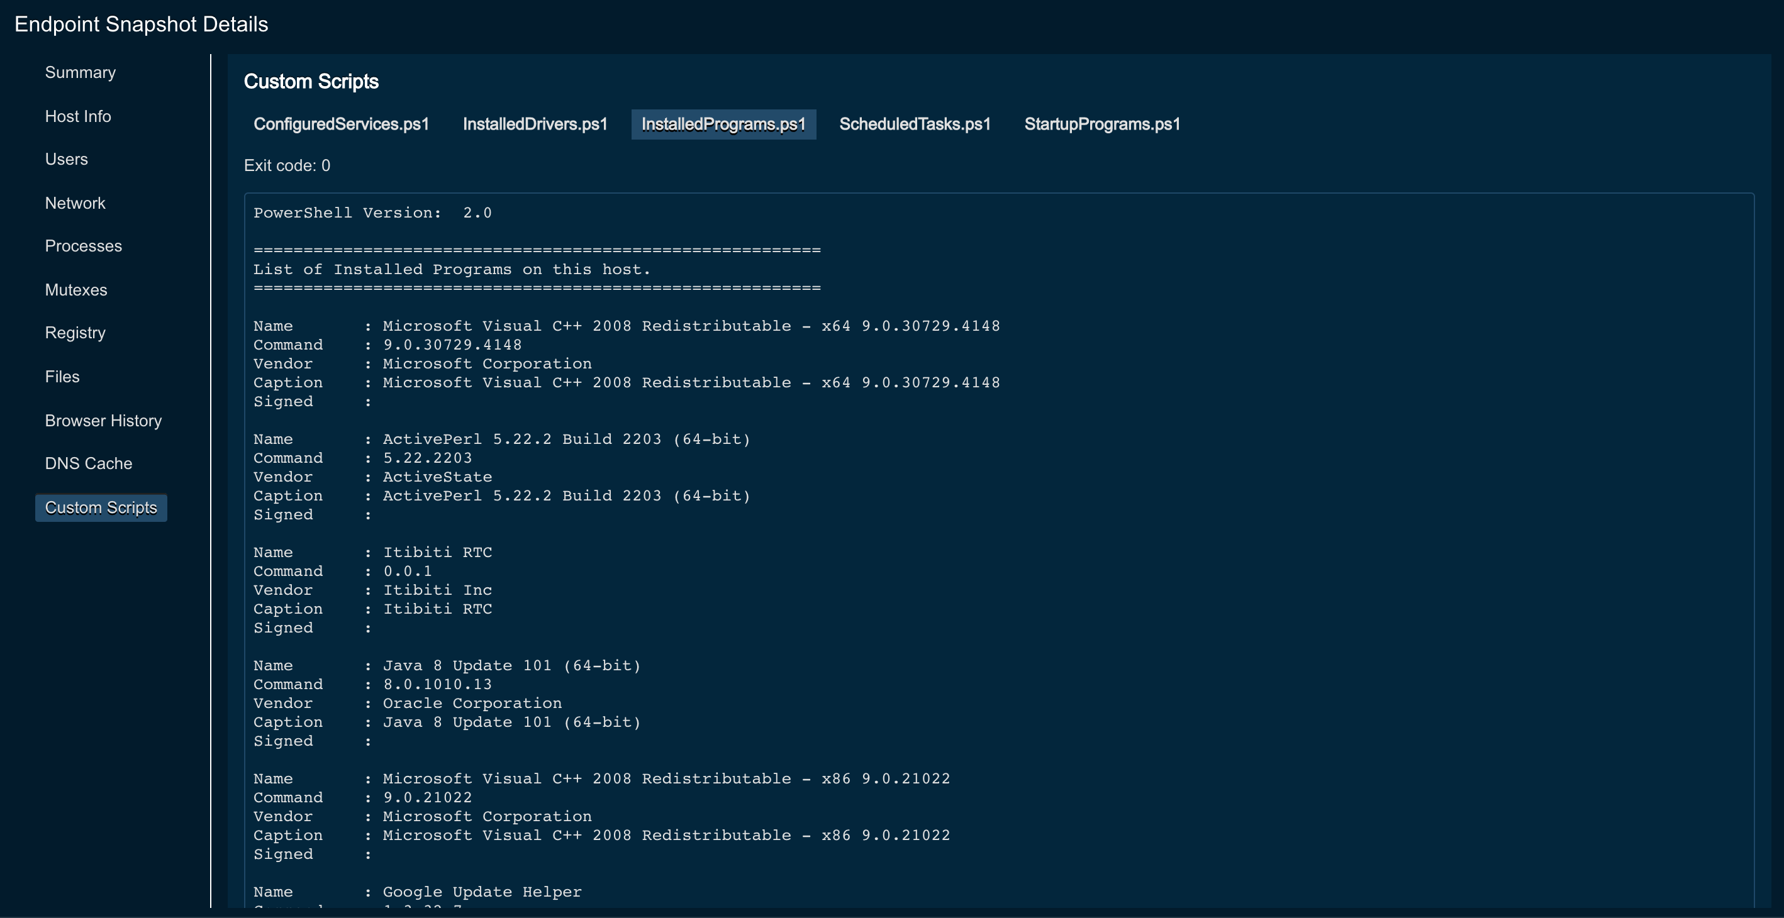Select the InstalledPrograms.ps1 tab
Viewport: 1784px width, 918px height.
point(723,124)
